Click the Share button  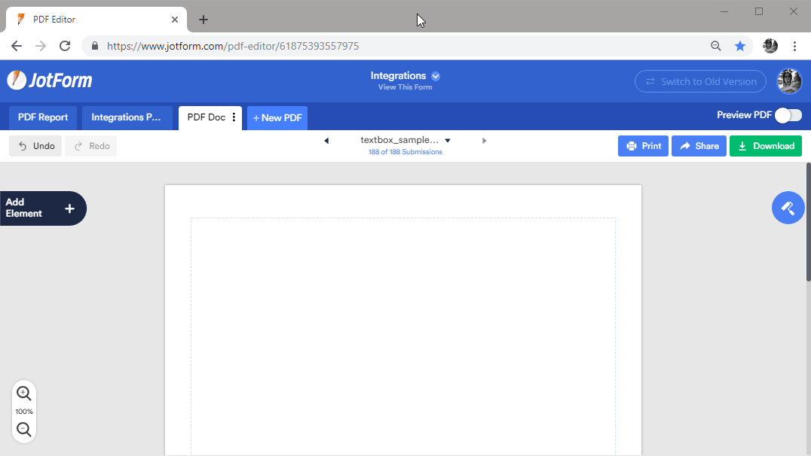[699, 146]
